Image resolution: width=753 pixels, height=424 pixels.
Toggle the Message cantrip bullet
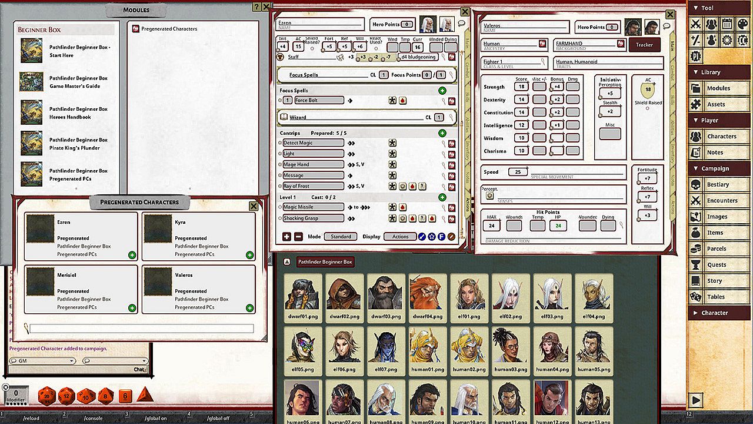(281, 175)
